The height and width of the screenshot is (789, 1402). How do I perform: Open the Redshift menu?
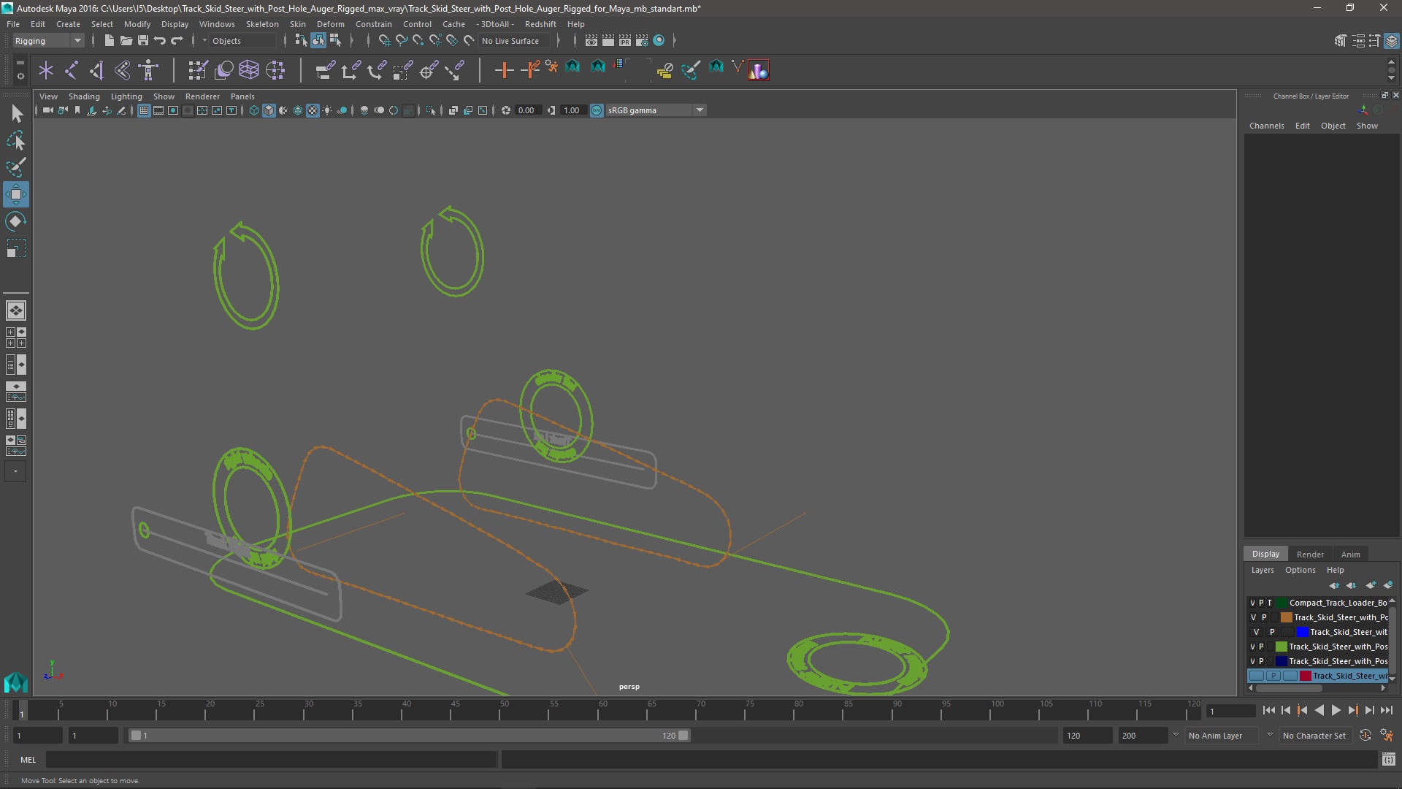click(x=540, y=24)
